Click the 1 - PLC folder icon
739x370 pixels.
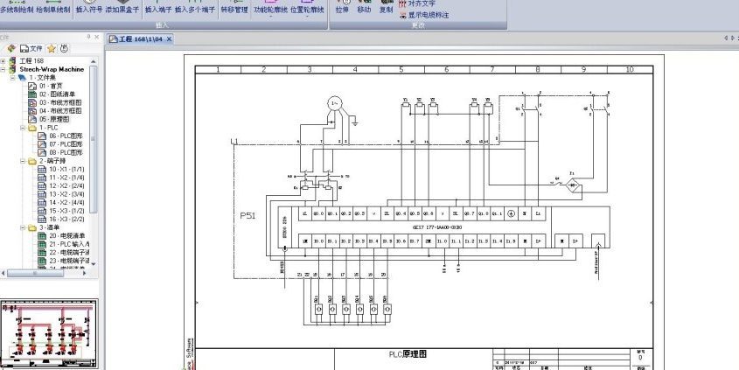point(32,128)
